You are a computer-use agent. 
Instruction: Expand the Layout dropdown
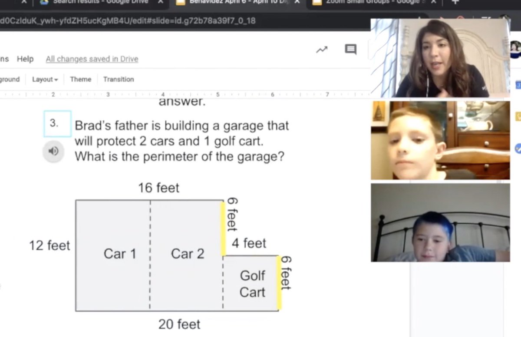[x=45, y=79]
